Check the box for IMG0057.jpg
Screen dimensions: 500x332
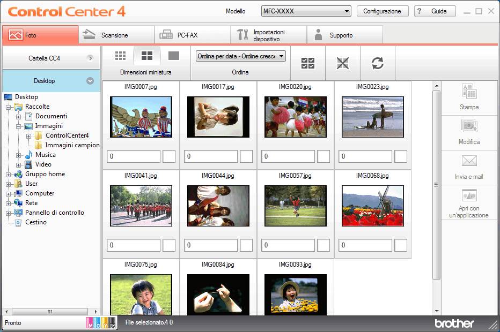point(323,245)
